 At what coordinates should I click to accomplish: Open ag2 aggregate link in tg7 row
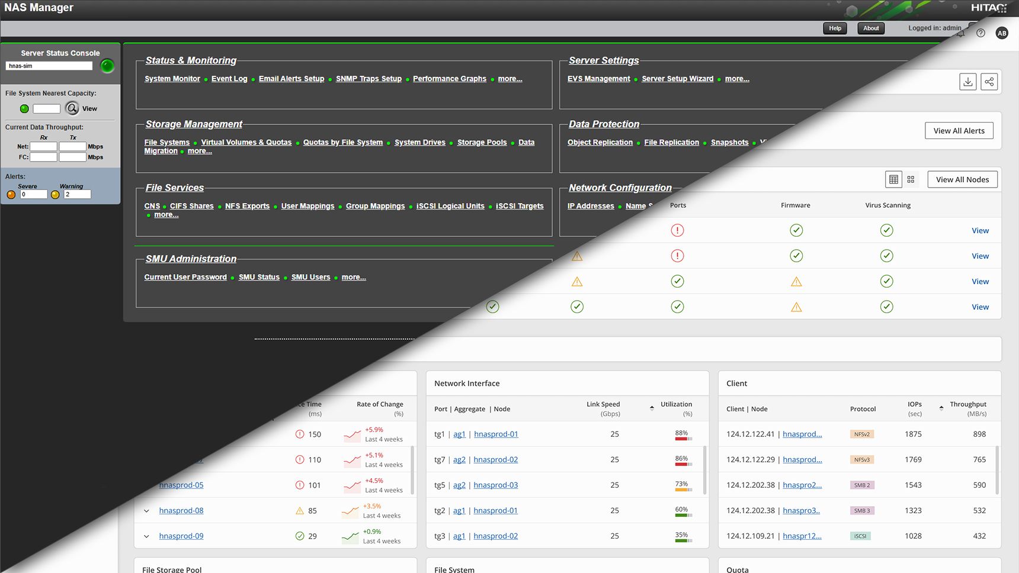point(459,460)
